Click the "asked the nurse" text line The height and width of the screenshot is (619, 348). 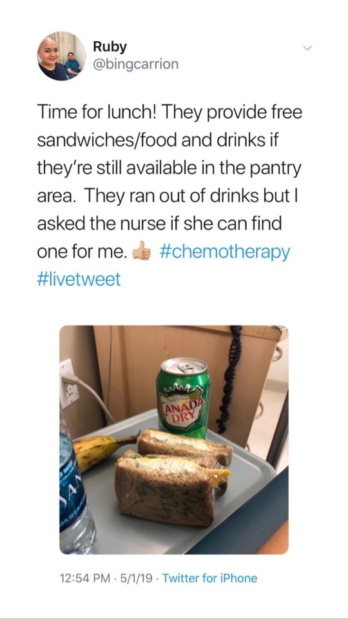pyautogui.click(x=159, y=224)
